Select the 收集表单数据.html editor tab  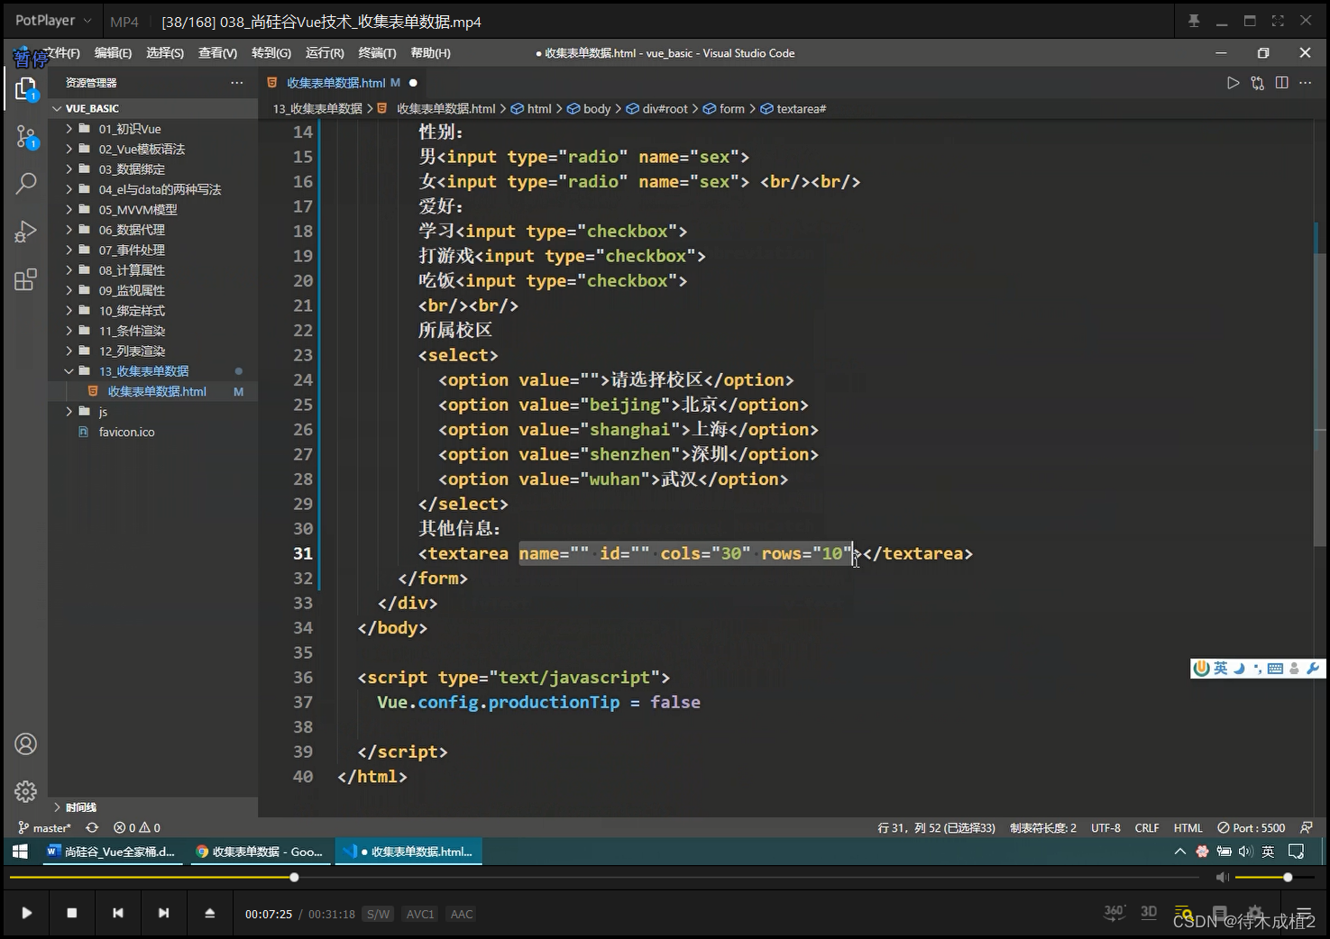343,83
